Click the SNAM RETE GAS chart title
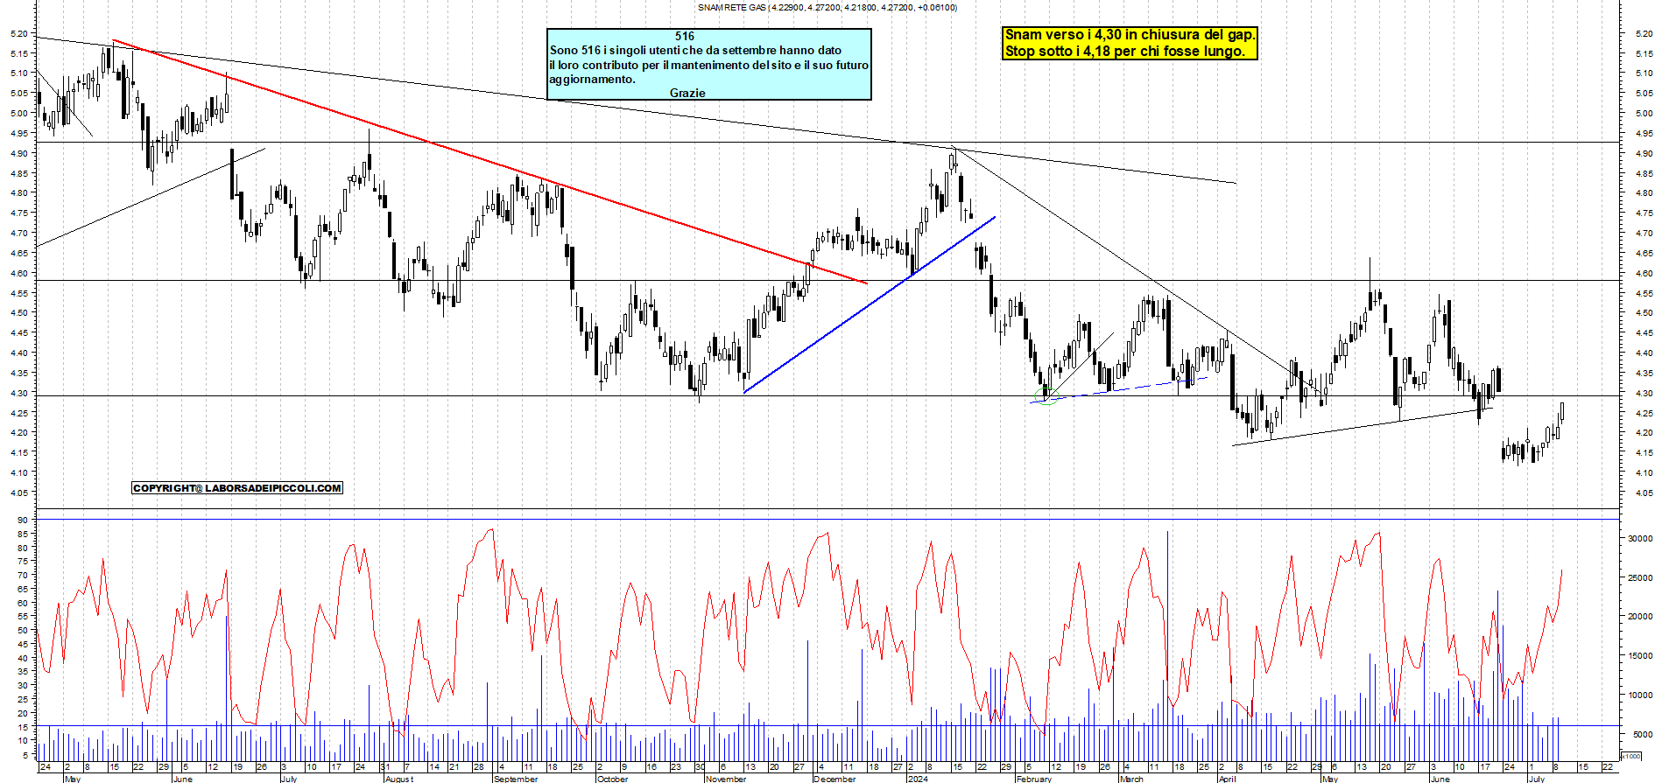The image size is (1655, 783). coord(827,7)
